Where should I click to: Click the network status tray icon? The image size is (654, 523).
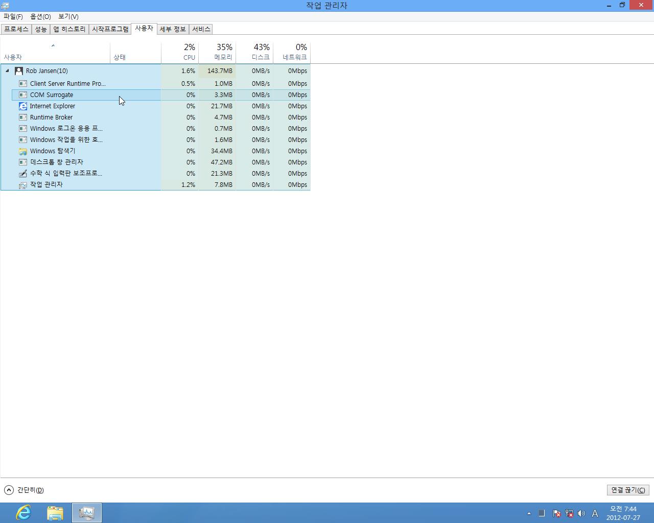point(569,513)
